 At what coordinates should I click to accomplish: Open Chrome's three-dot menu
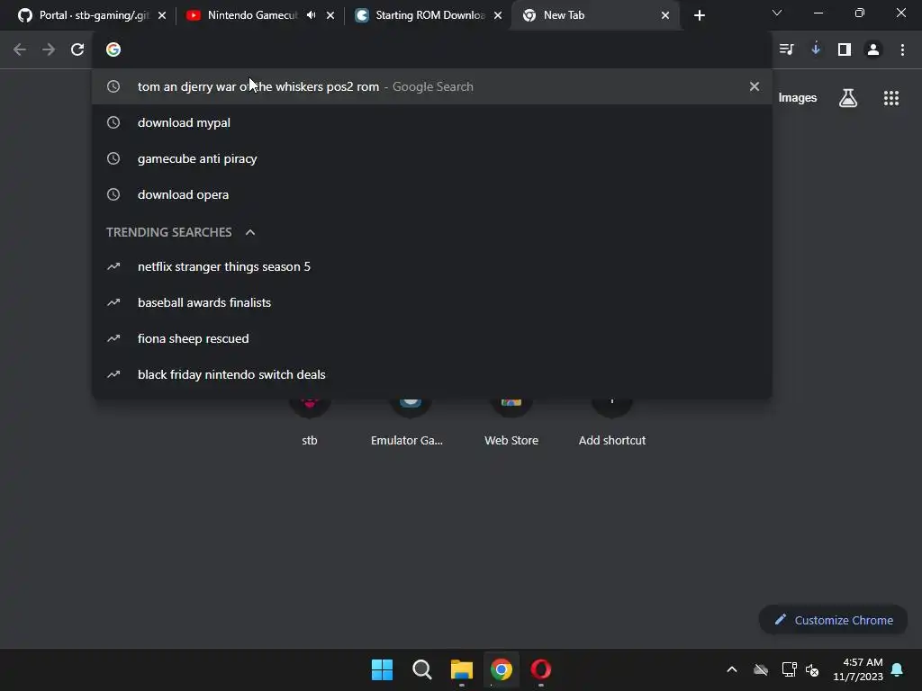[902, 50]
